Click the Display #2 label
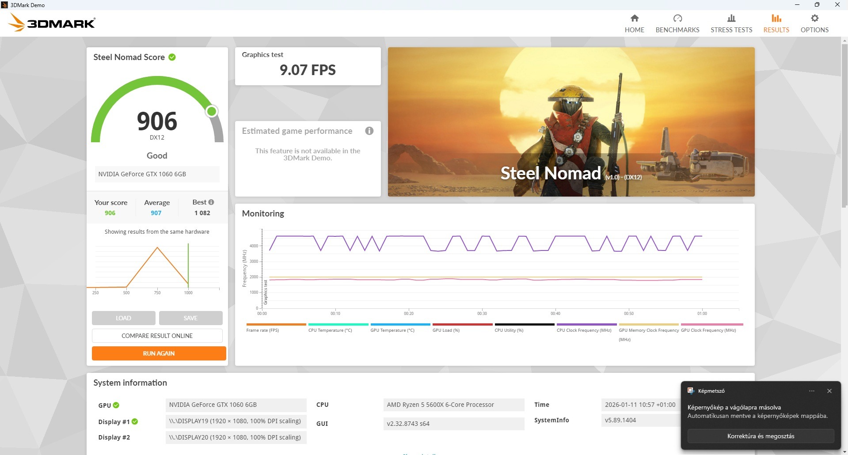The width and height of the screenshot is (848, 455). [x=114, y=437]
